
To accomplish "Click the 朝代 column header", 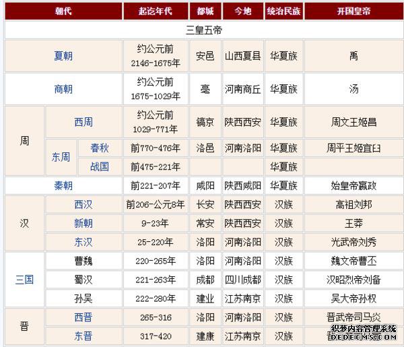I will point(63,11).
